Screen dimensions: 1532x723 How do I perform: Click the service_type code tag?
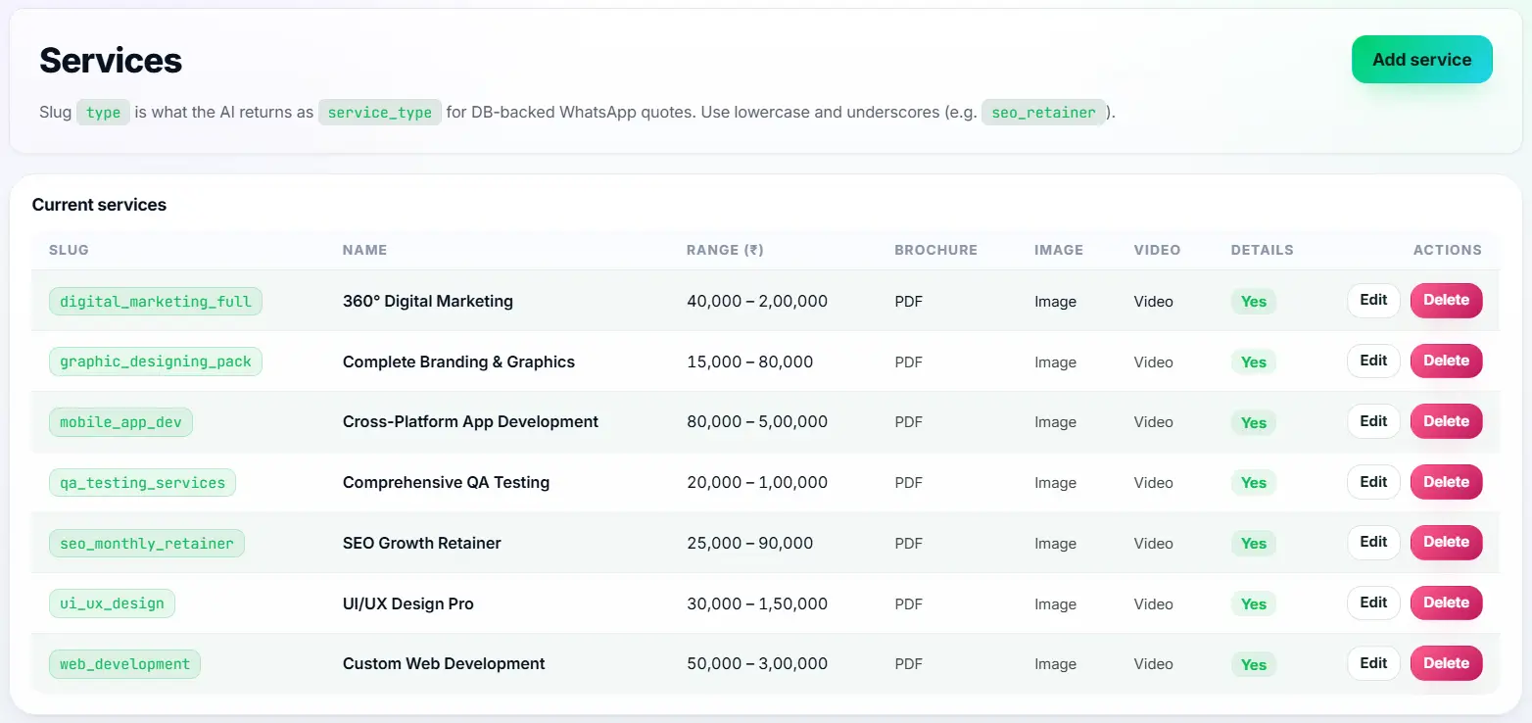pos(380,112)
